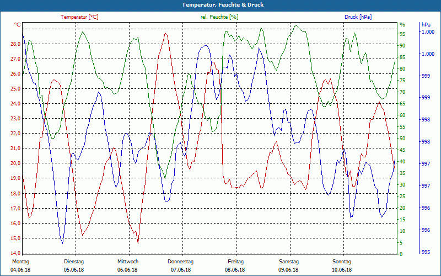Screen dimensions: 441x276
Task: Select the red 'Temperatur [°C]' legend label
Action: pos(79,17)
